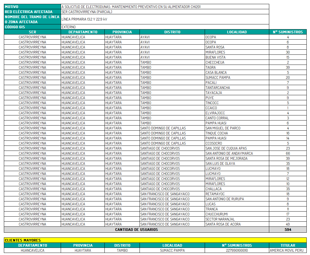This screenshot has width=310, height=255.
Task: Select the TANTARCANCHA locality cell
Action: tap(237, 88)
